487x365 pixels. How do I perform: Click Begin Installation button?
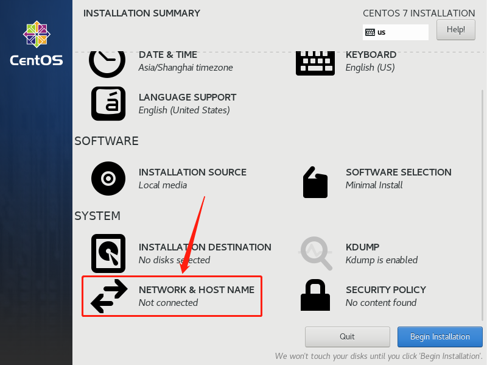[440, 337]
